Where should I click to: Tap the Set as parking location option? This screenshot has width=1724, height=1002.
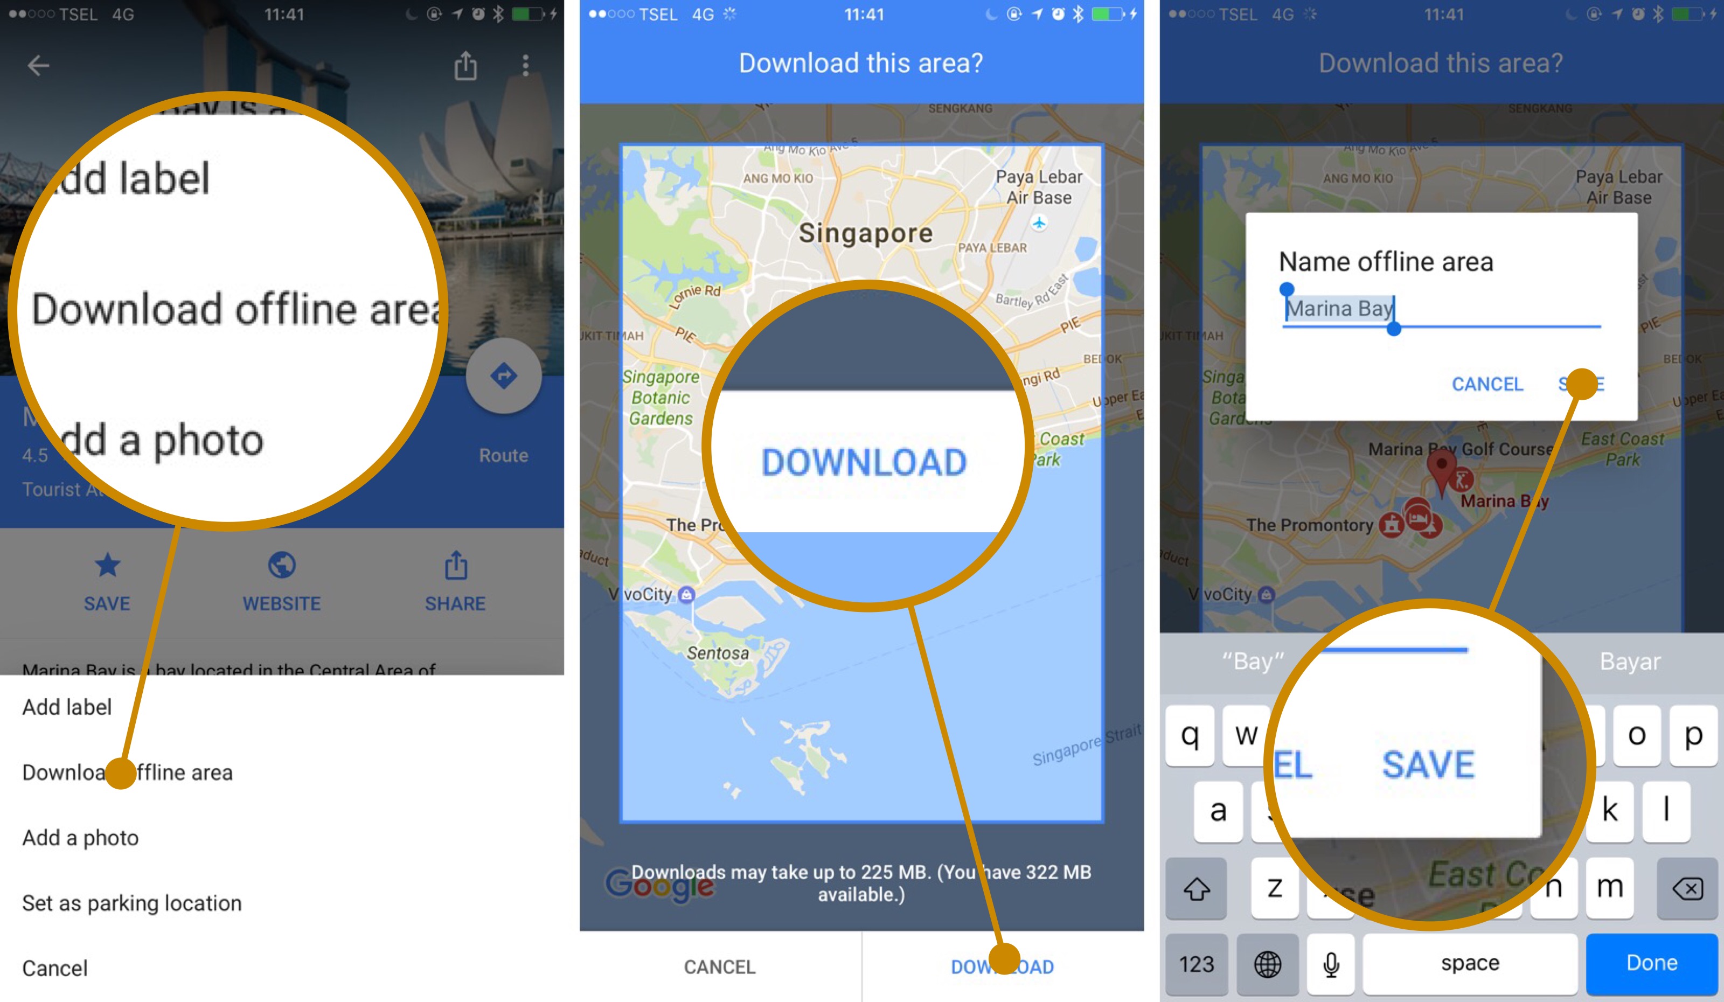[135, 903]
